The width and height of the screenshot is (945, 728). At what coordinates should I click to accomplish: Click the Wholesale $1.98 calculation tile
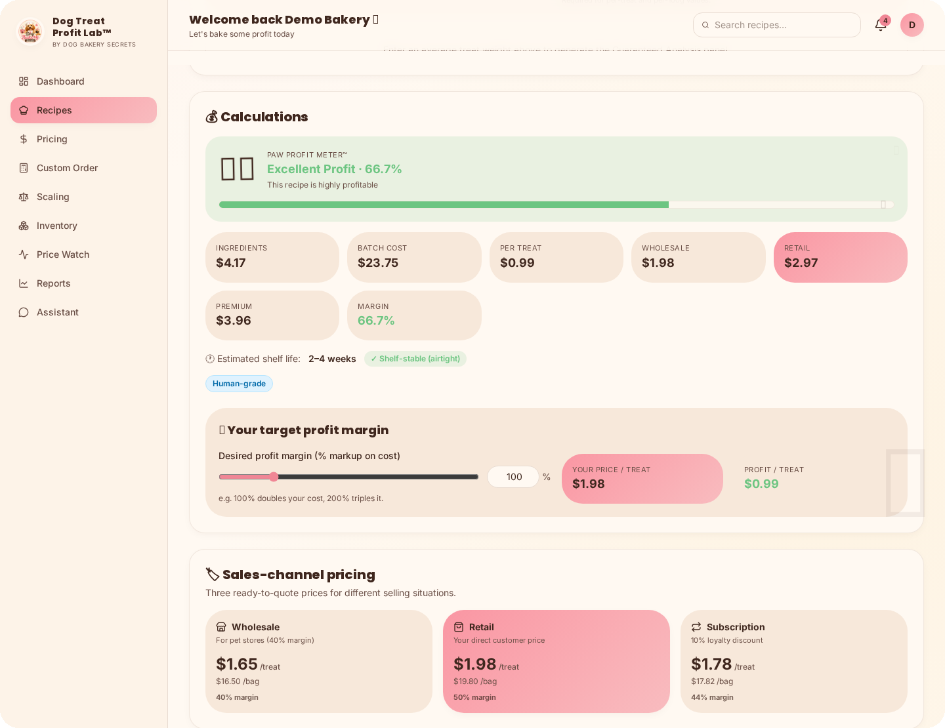(698, 257)
